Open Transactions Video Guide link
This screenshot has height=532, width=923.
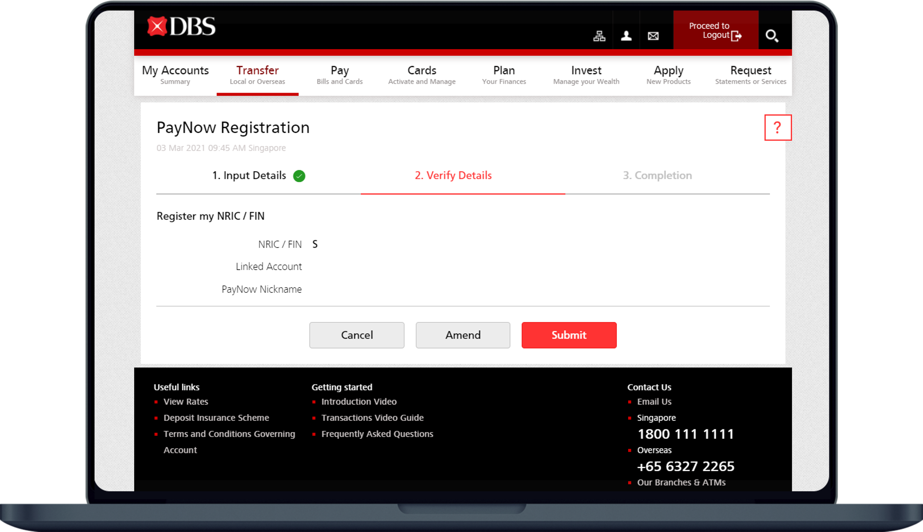click(x=372, y=418)
